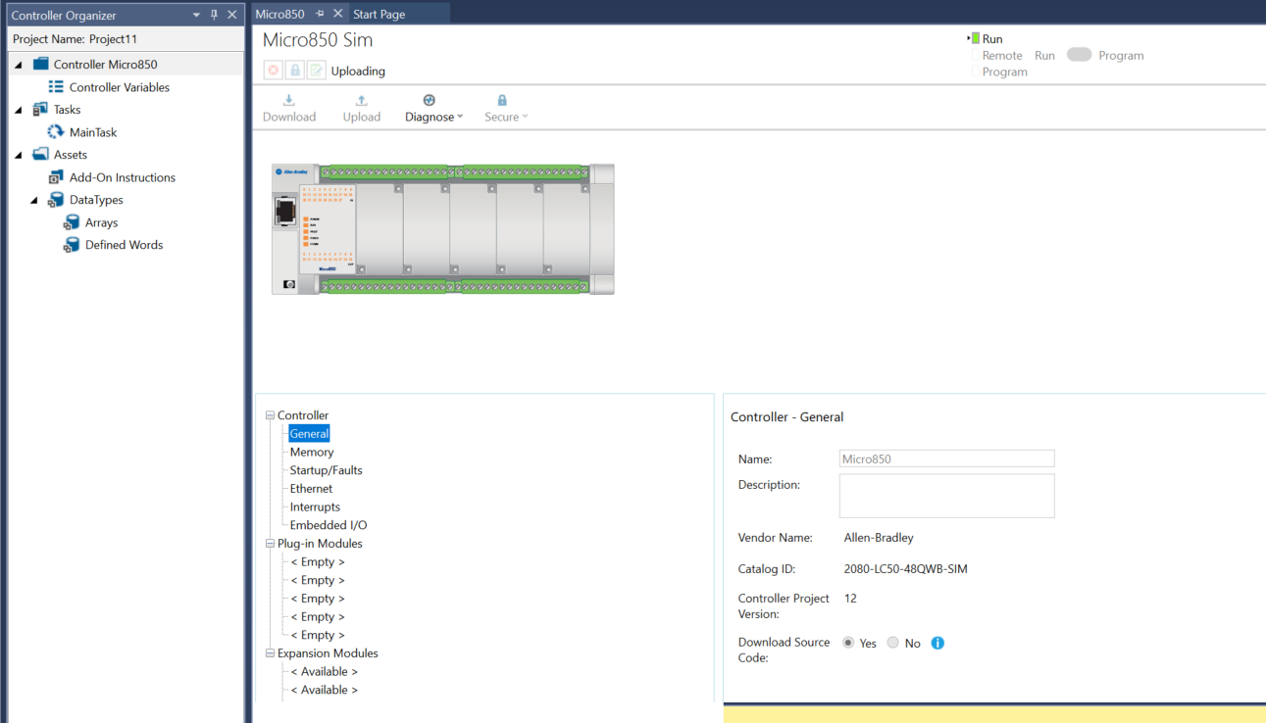Select General in the controller tree
The width and height of the screenshot is (1266, 723).
(x=309, y=433)
